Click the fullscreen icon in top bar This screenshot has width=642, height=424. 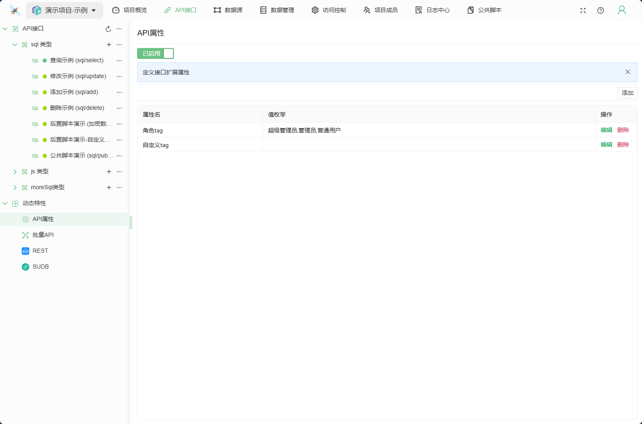pyautogui.click(x=583, y=10)
